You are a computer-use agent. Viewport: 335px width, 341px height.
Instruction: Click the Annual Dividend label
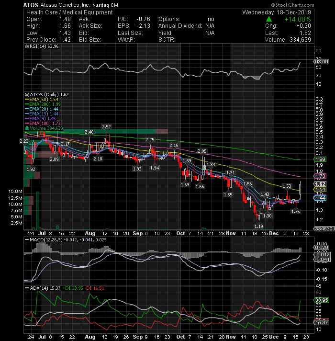180,26
